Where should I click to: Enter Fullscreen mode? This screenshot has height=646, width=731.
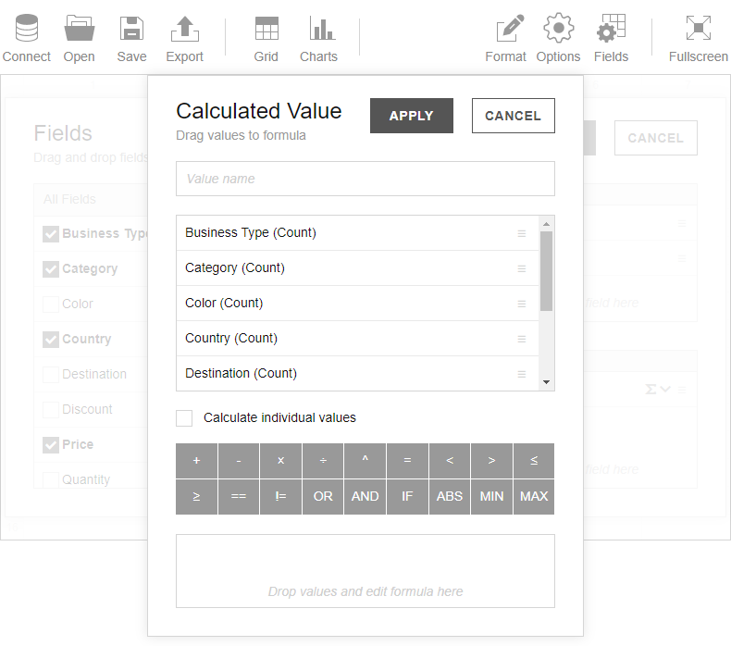point(698,29)
